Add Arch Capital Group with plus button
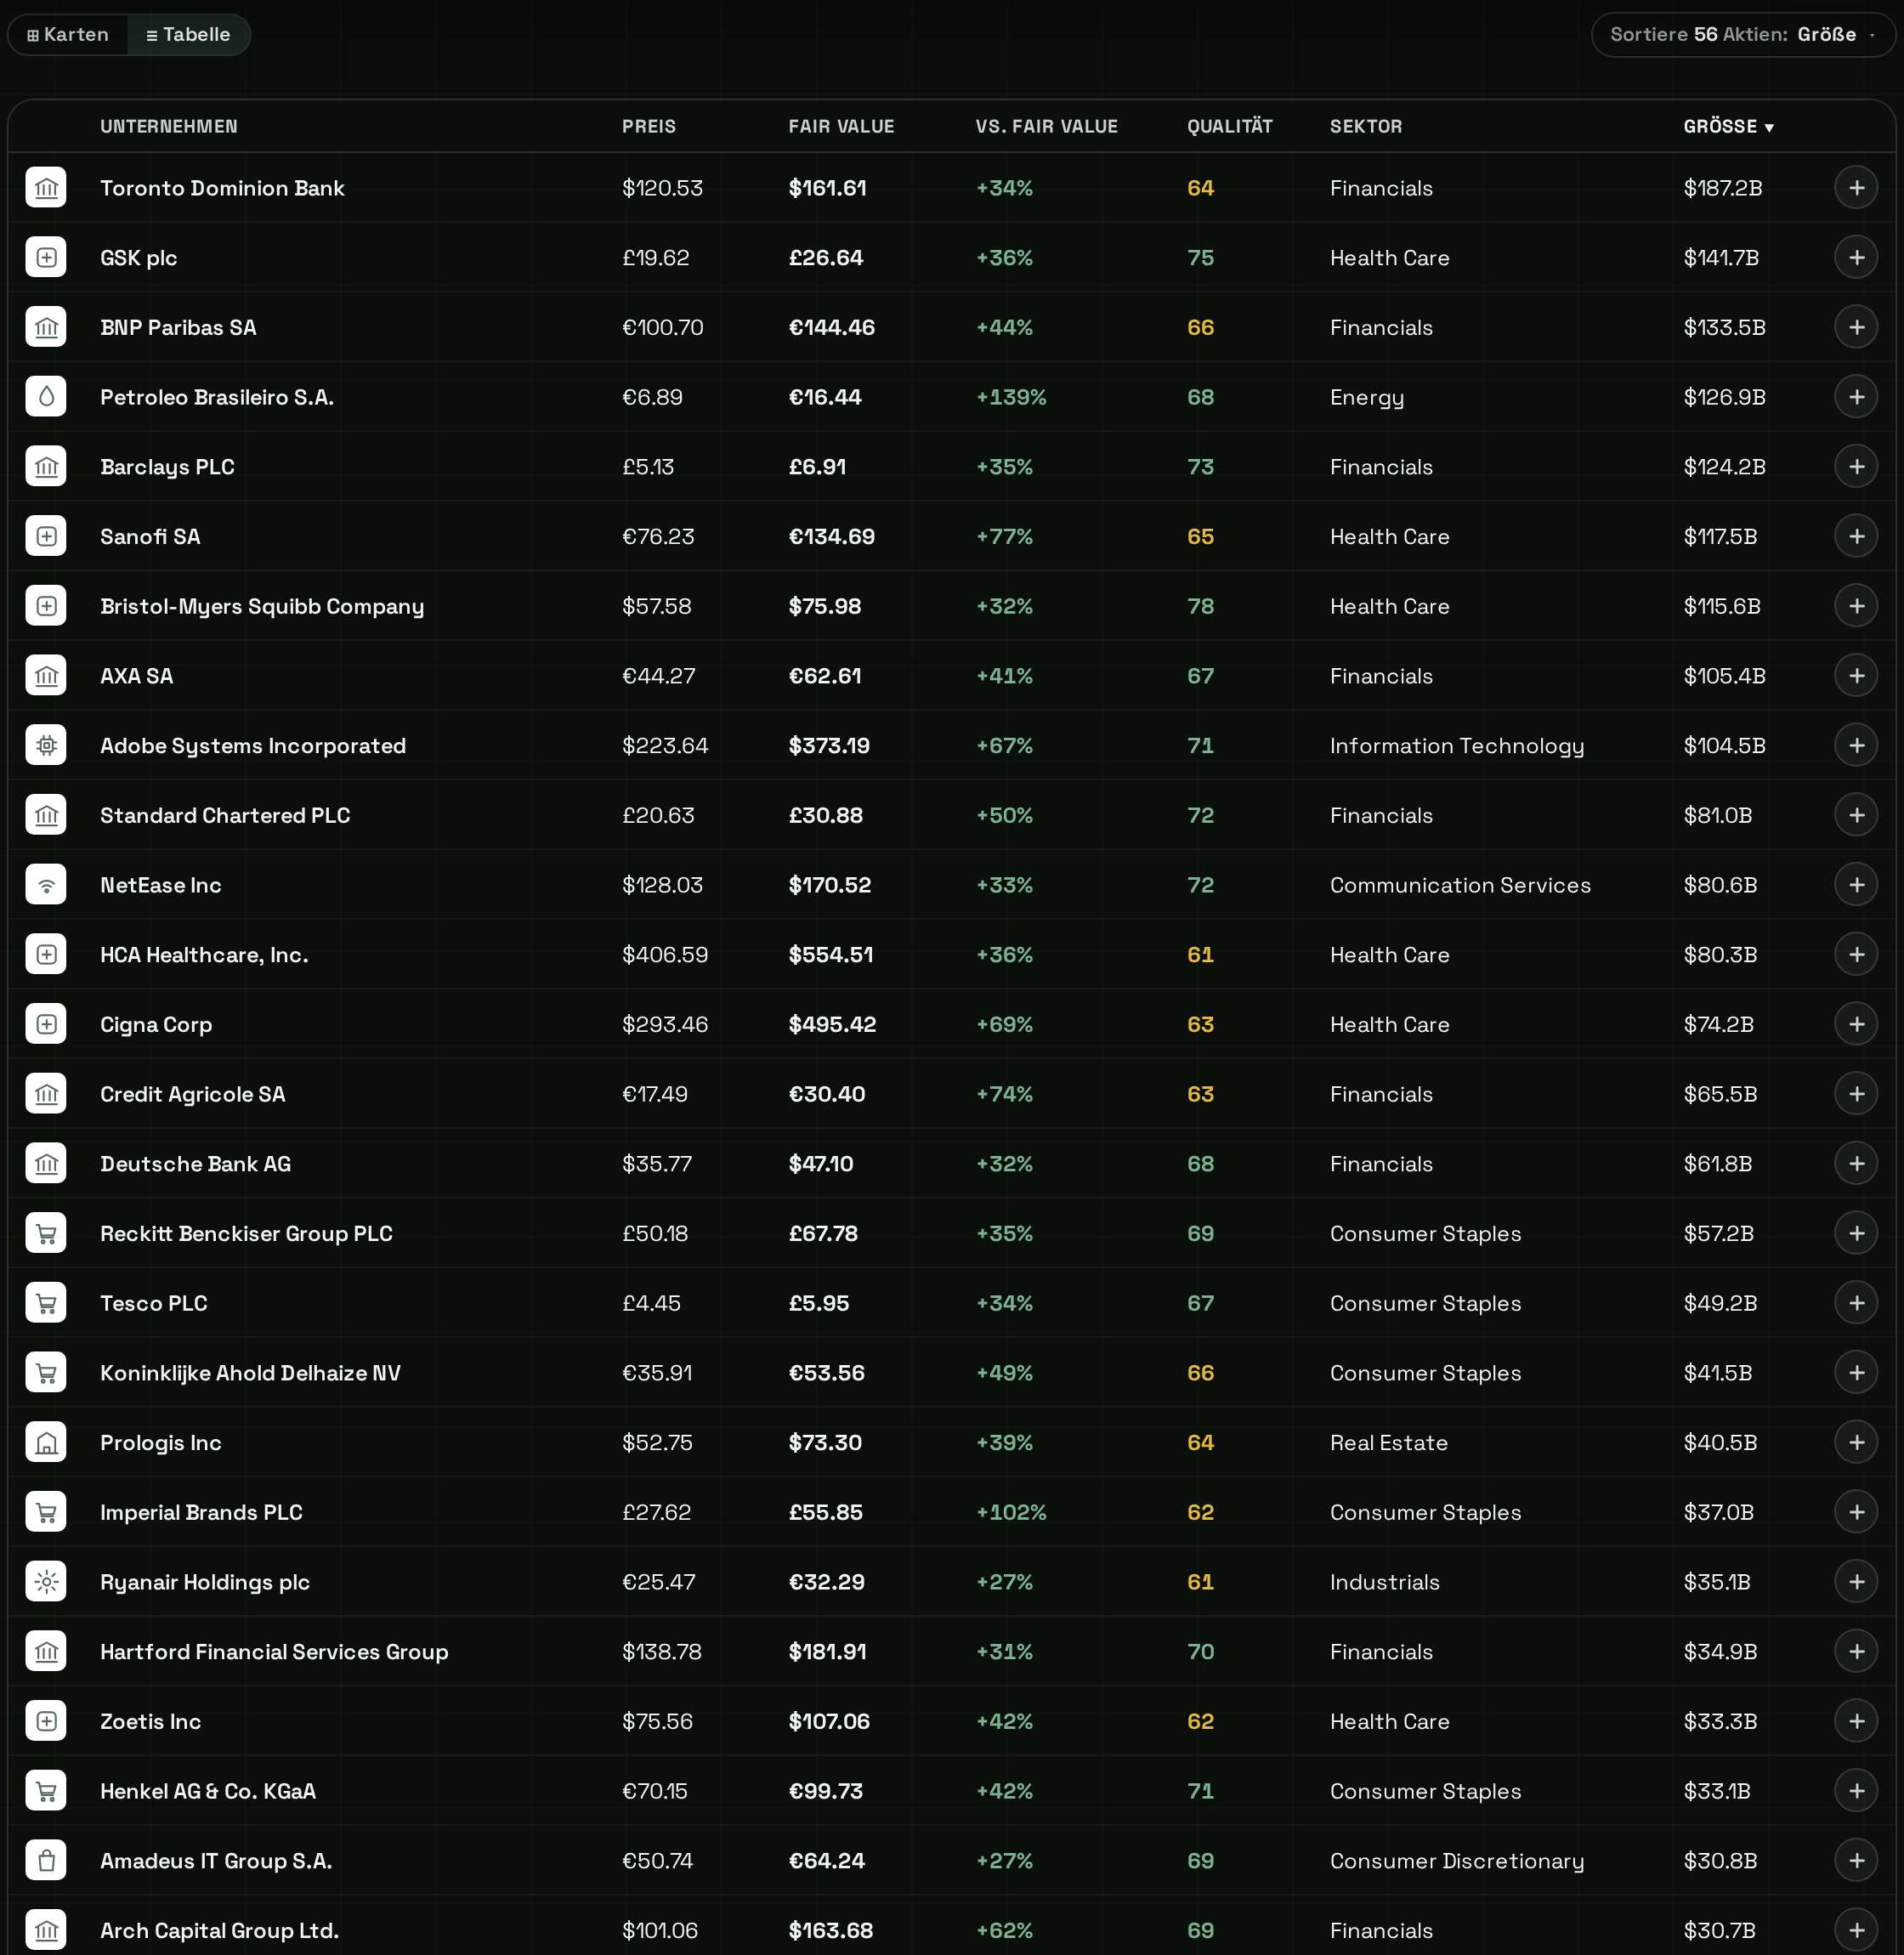1904x1955 pixels. click(x=1856, y=1930)
